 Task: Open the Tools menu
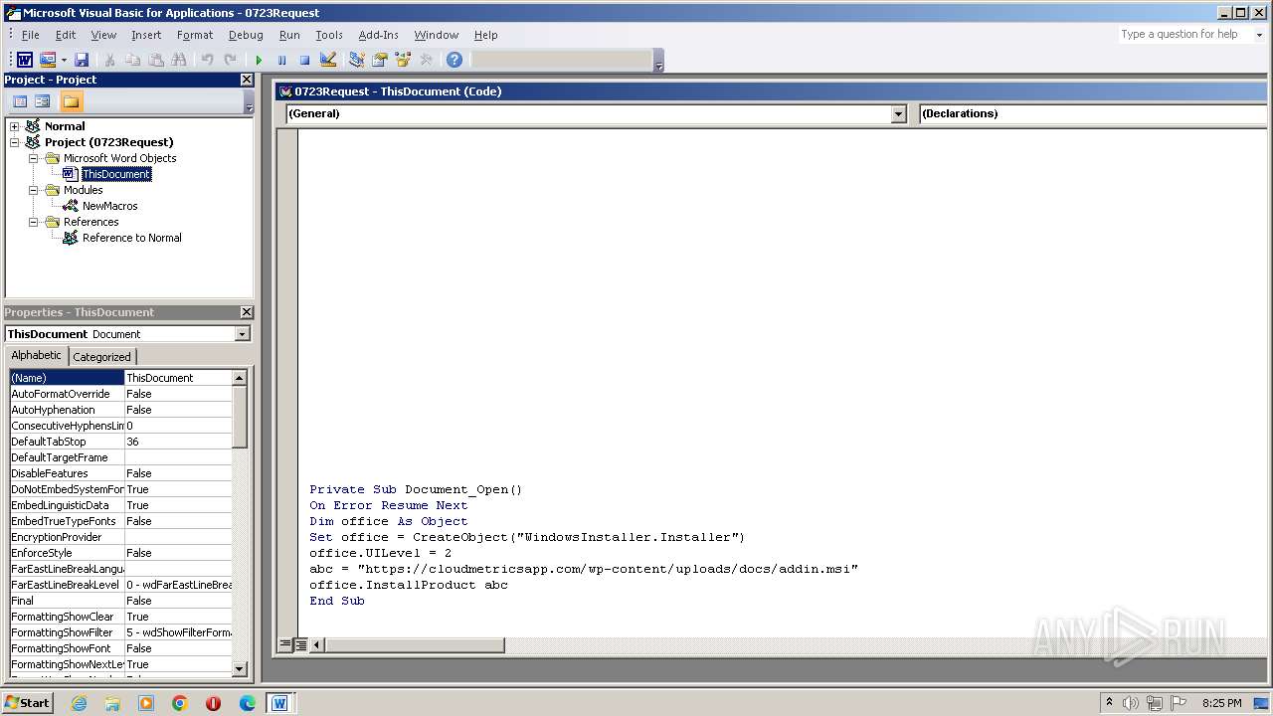coord(329,35)
